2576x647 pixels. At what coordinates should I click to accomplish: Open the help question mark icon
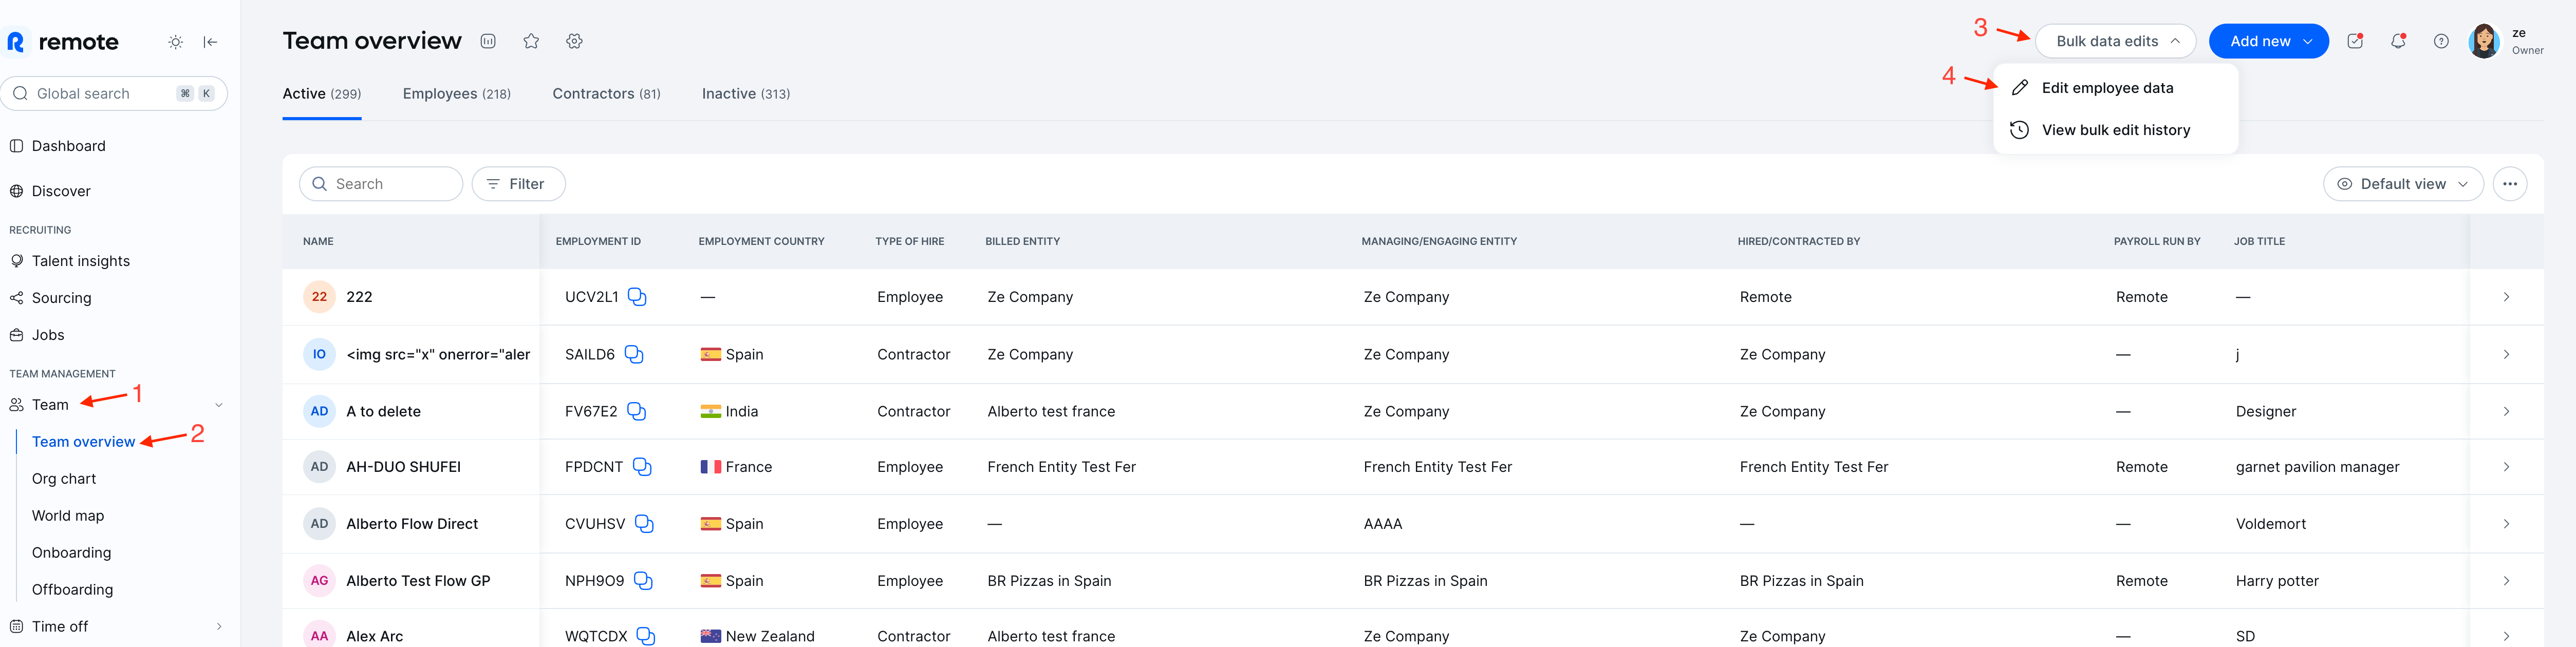2441,41
